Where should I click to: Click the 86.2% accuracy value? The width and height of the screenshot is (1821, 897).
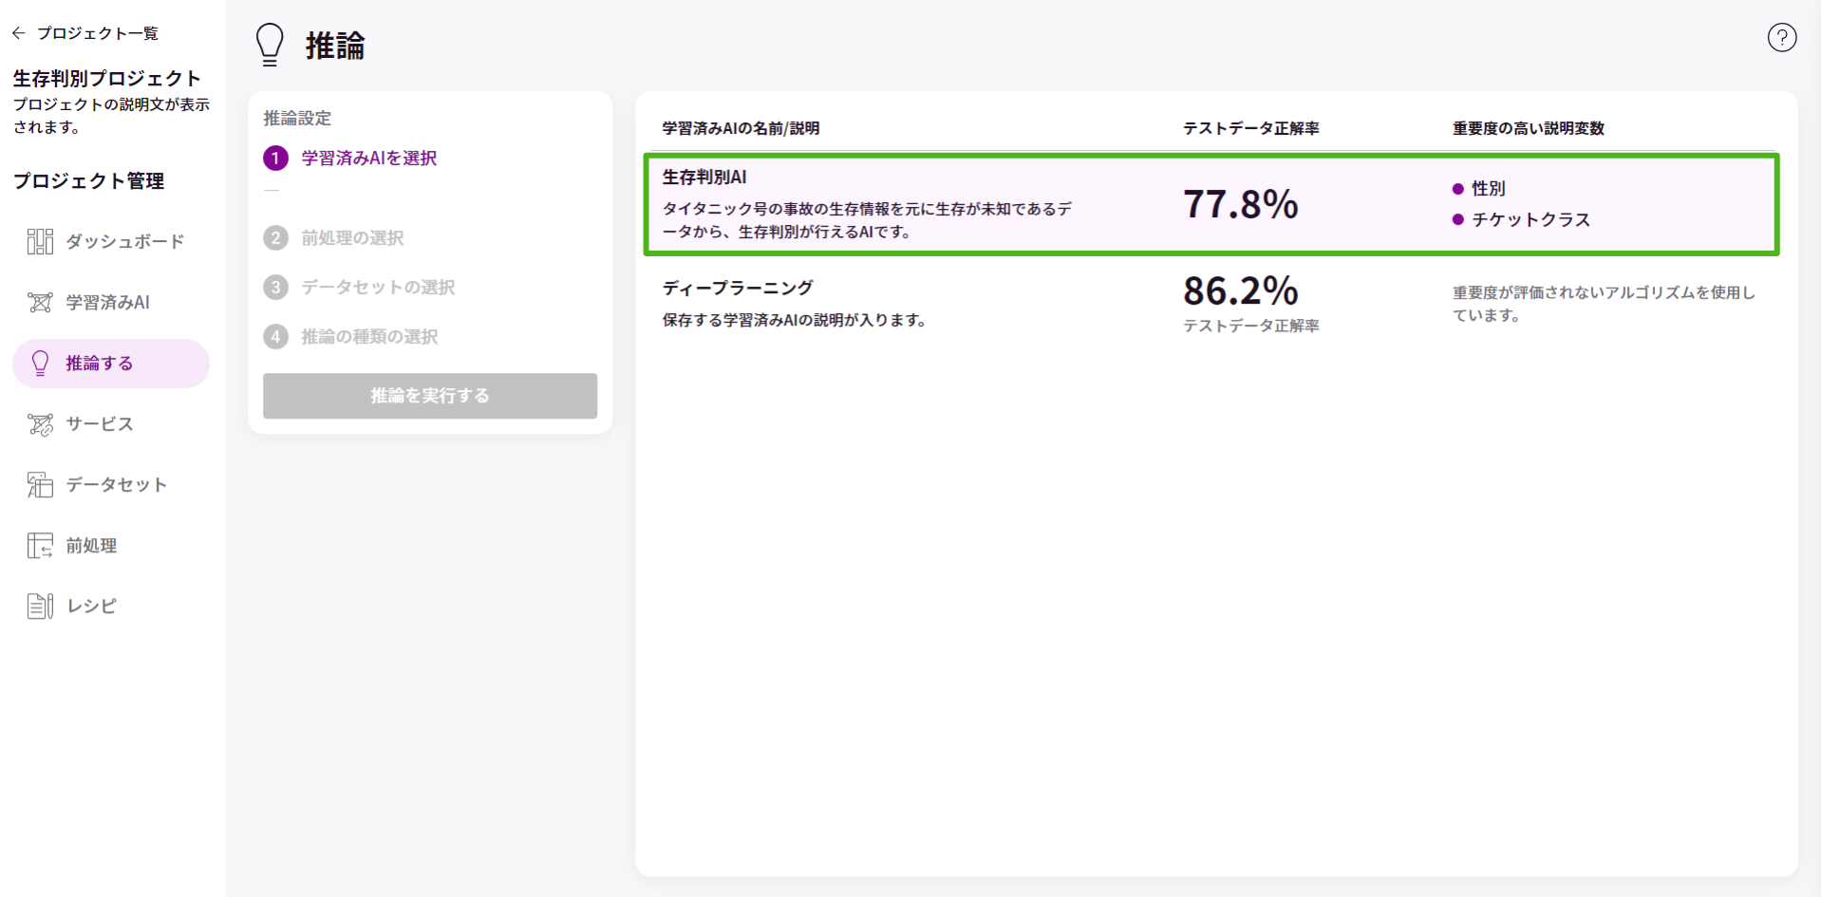(x=1240, y=290)
